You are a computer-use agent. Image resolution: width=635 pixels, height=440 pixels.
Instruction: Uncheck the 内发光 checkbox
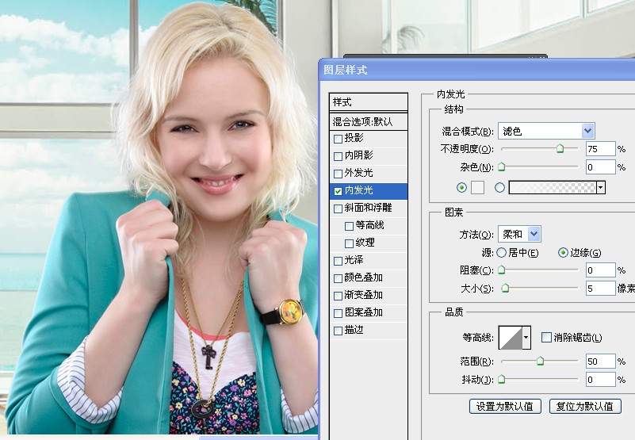click(339, 191)
